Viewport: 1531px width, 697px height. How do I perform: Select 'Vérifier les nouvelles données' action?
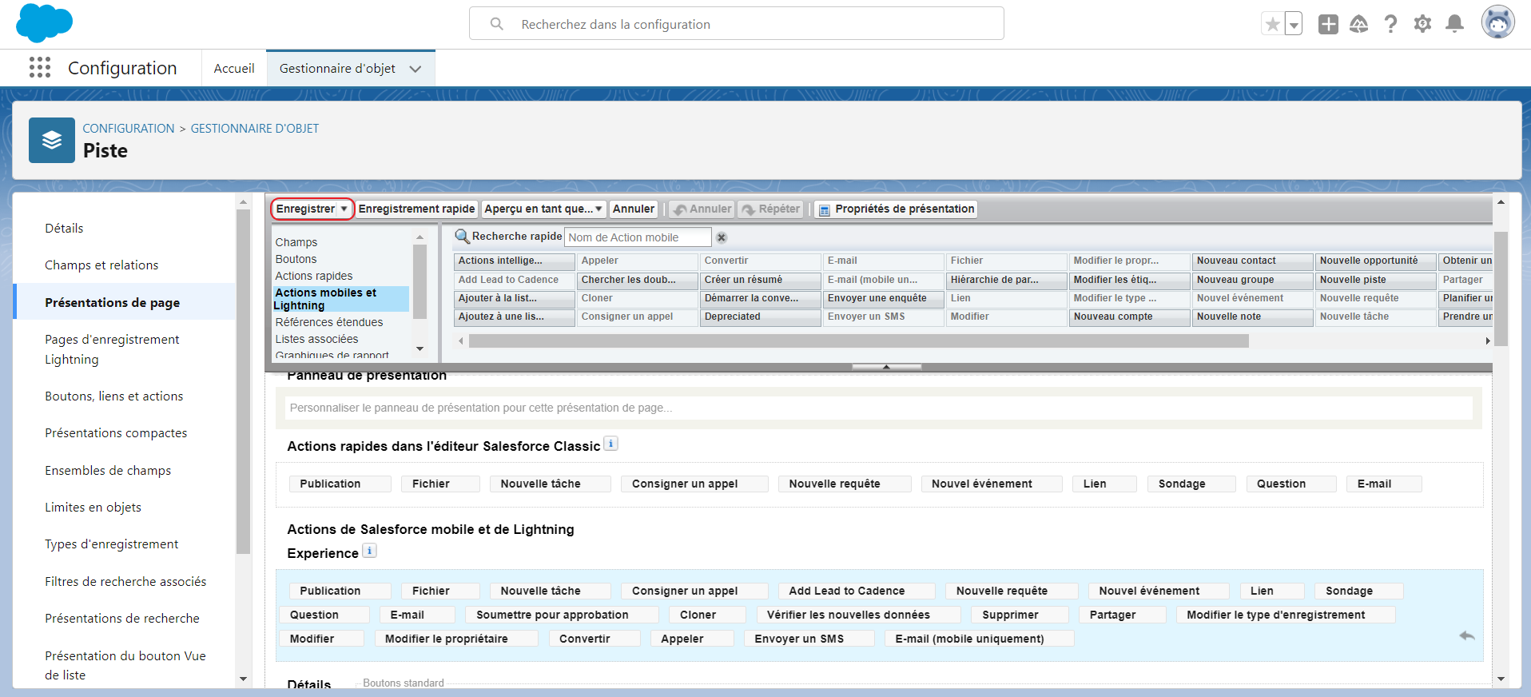pyautogui.click(x=858, y=615)
